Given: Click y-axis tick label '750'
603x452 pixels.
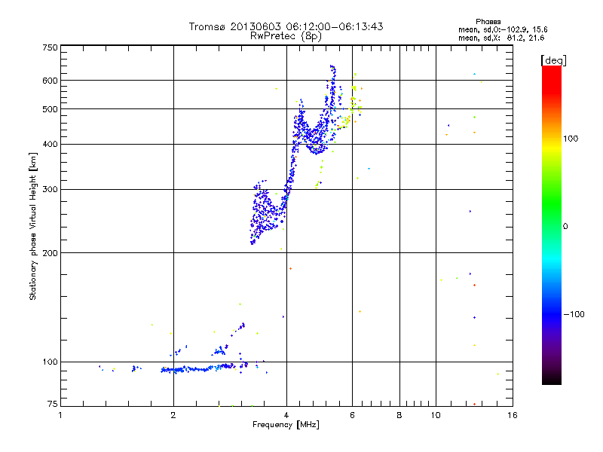Looking at the screenshot, I should tap(51, 47).
